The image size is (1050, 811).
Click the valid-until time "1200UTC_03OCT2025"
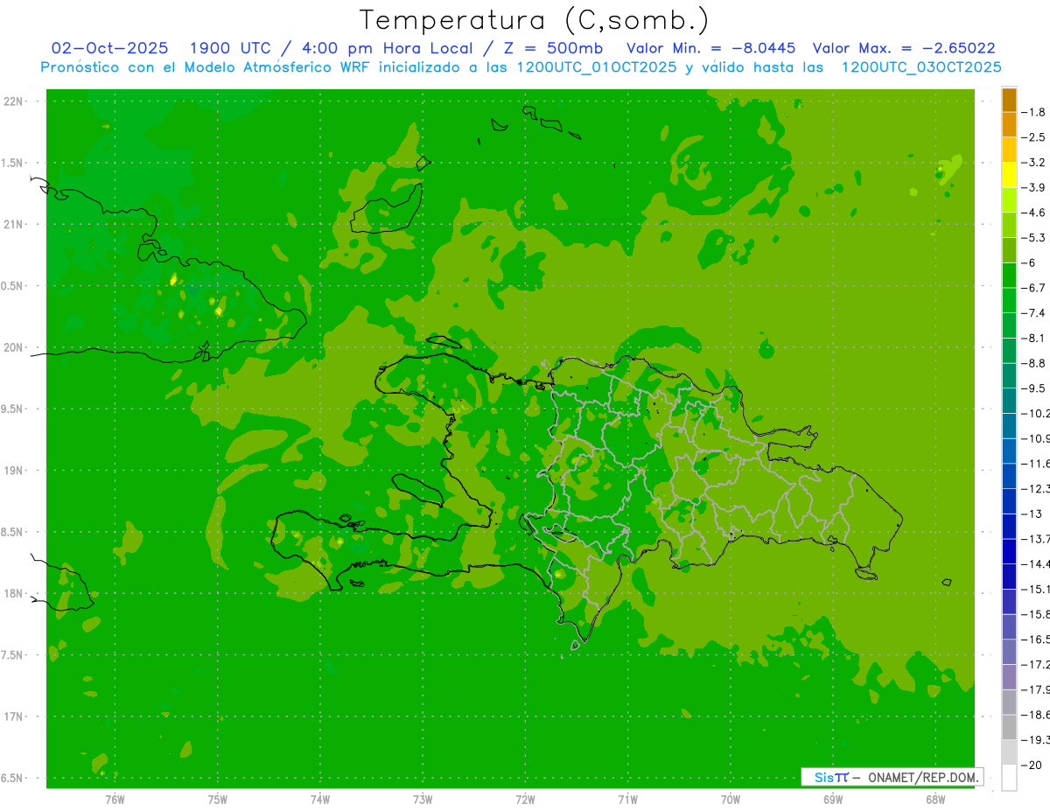pyautogui.click(x=921, y=67)
